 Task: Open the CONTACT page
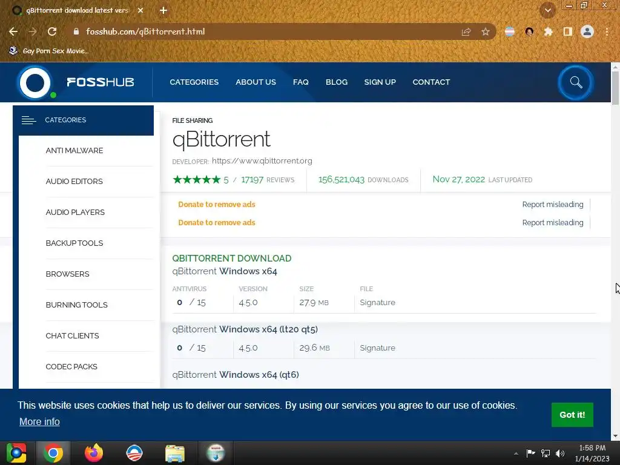click(x=431, y=82)
